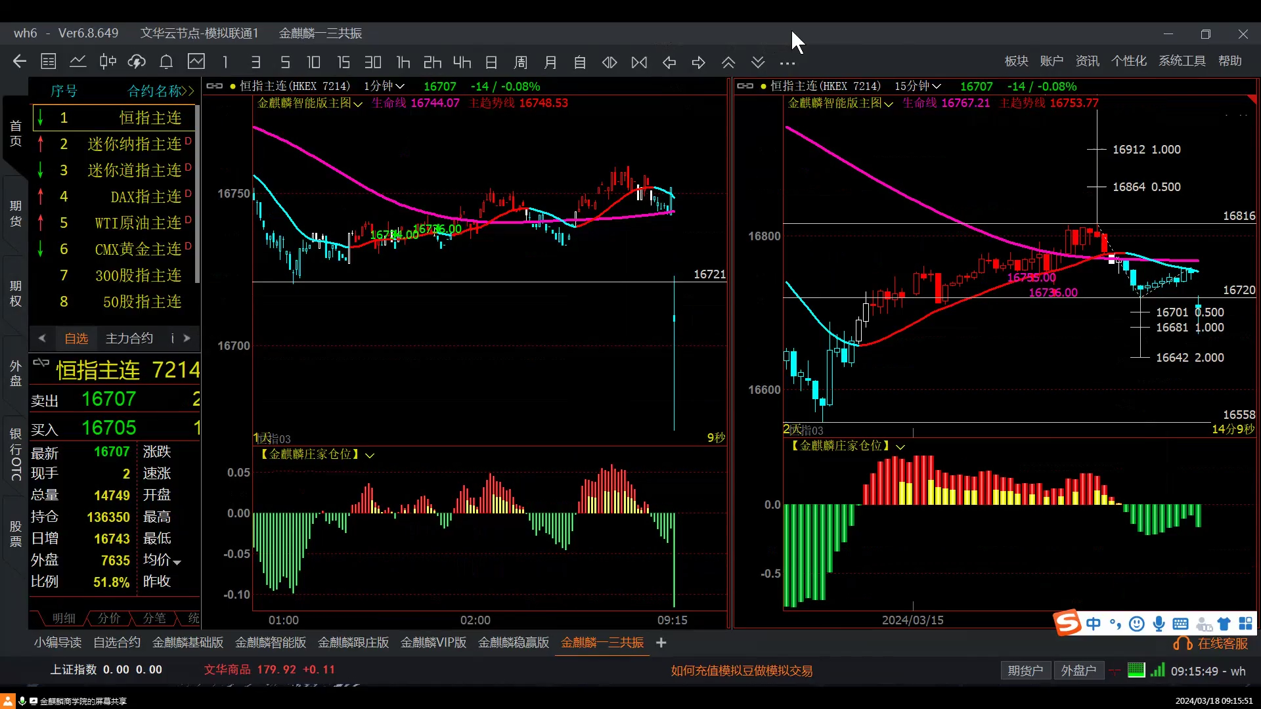The image size is (1261, 709).
Task: Click the compress chart horizontally icon
Action: [639, 62]
